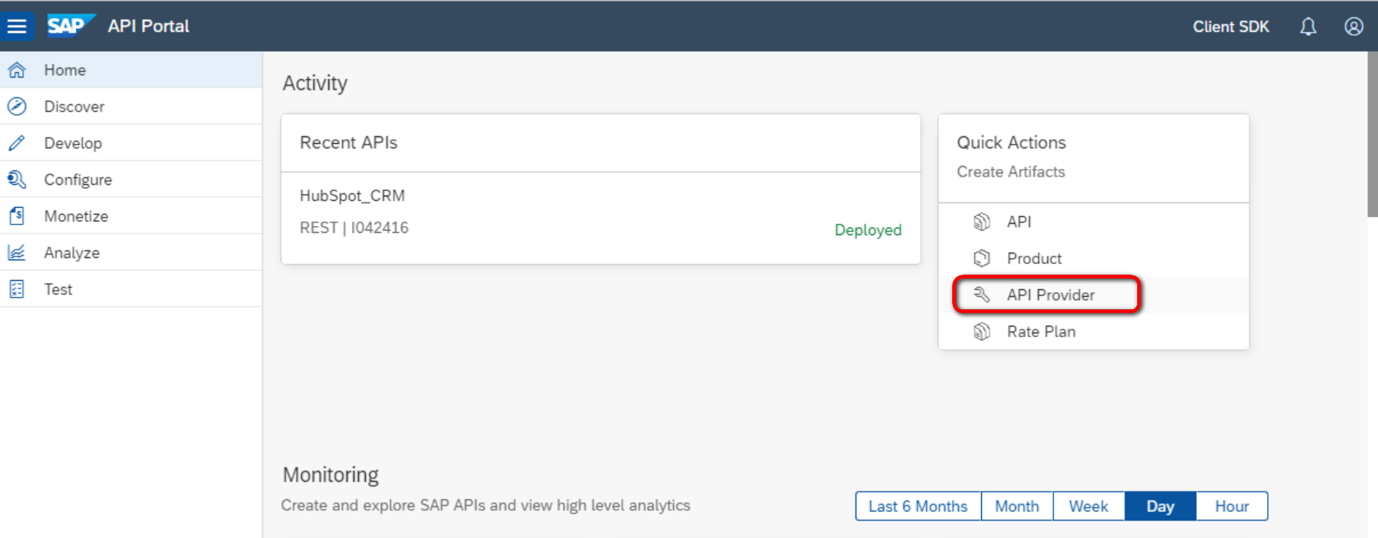
Task: Click the SAP logo
Action: [69, 24]
